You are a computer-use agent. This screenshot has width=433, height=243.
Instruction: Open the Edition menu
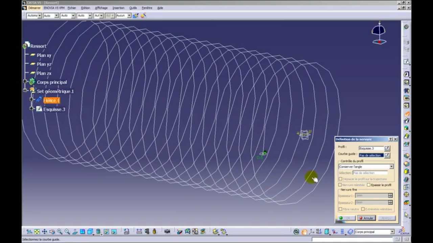86,8
